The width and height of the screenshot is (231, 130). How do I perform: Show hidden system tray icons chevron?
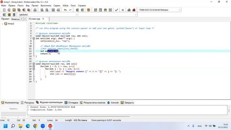[188, 126]
